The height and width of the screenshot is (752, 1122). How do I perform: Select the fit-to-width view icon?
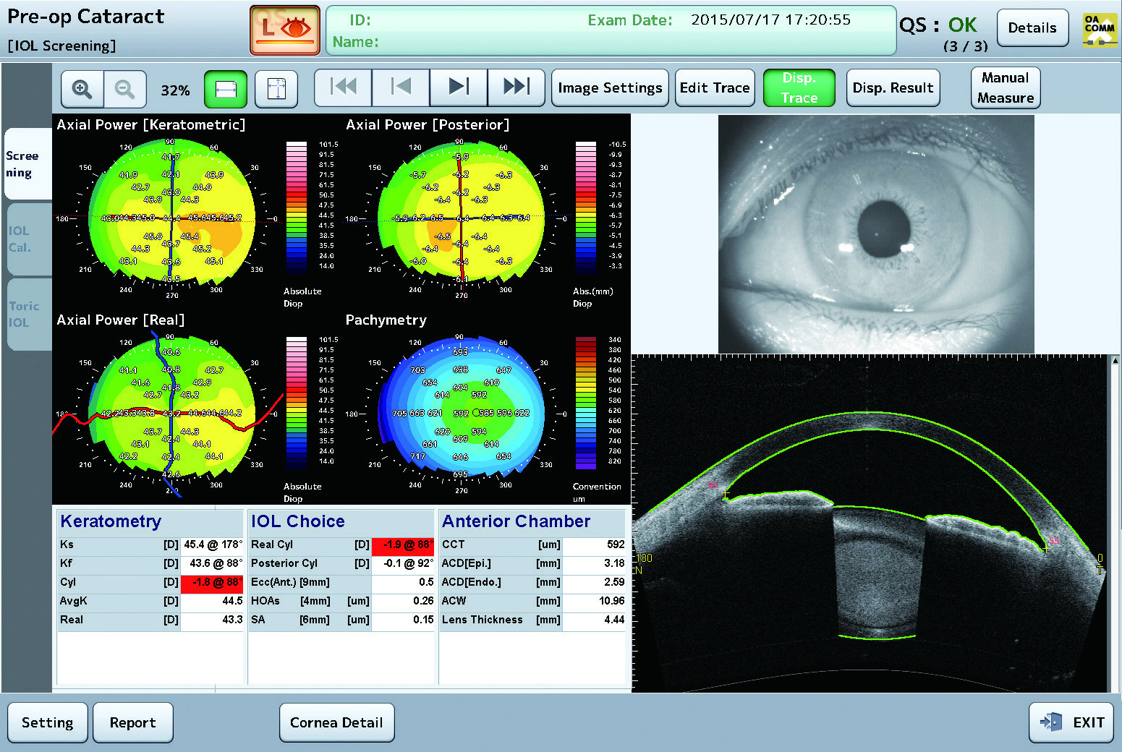pos(226,89)
